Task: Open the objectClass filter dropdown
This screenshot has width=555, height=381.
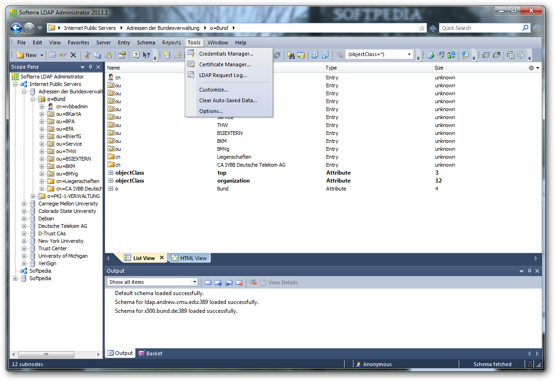Action: pos(409,55)
